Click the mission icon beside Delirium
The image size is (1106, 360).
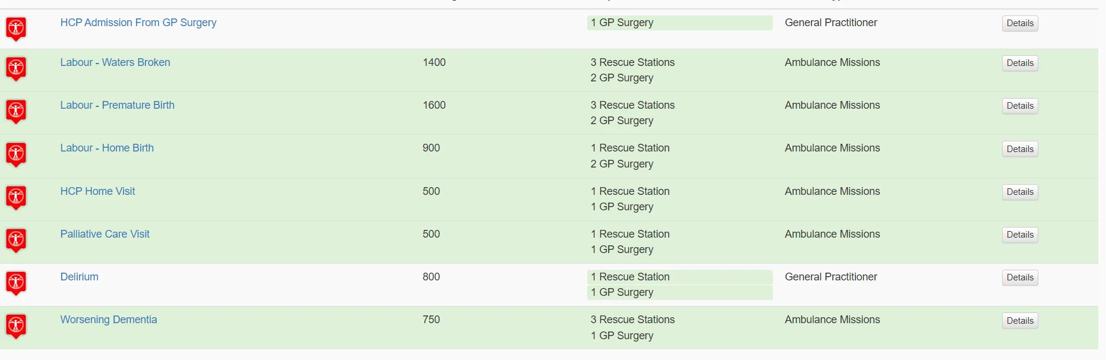[x=16, y=283]
